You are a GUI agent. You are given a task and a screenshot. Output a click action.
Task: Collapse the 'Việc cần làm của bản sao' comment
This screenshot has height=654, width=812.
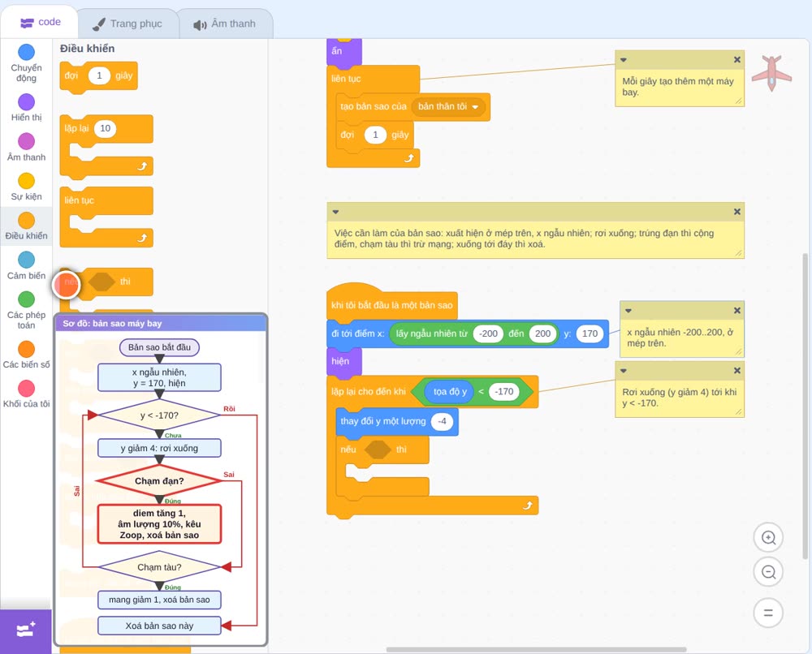click(335, 212)
